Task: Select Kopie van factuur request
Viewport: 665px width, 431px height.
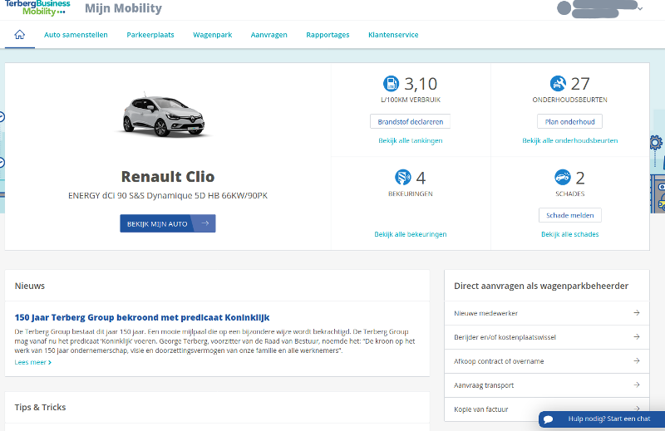Action: (x=547, y=409)
